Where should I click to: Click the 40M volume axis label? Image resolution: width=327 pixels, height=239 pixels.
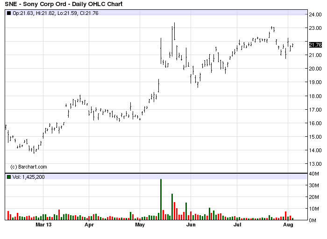[314, 174]
